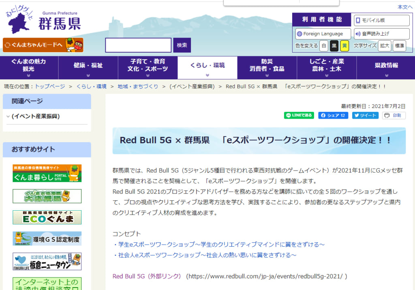Reset text size with 標準 button

tap(399, 46)
